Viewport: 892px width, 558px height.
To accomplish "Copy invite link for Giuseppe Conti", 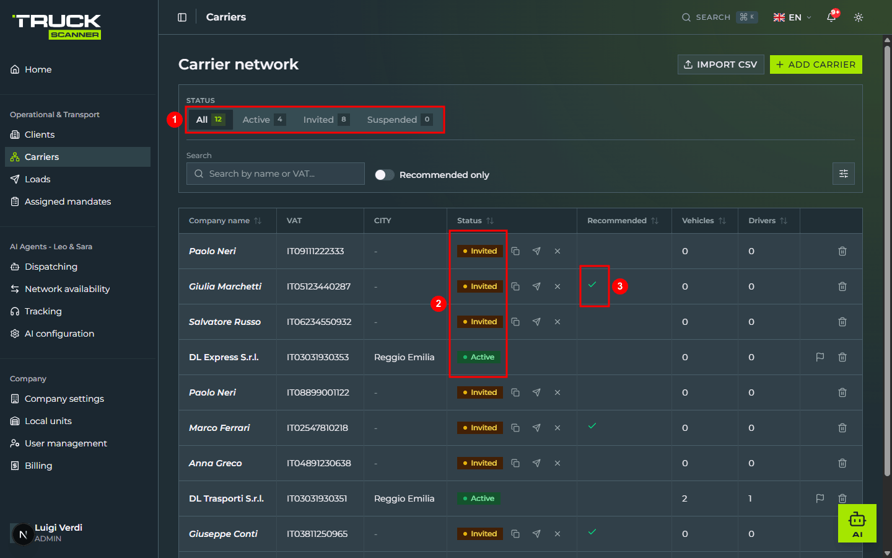I will tap(515, 534).
